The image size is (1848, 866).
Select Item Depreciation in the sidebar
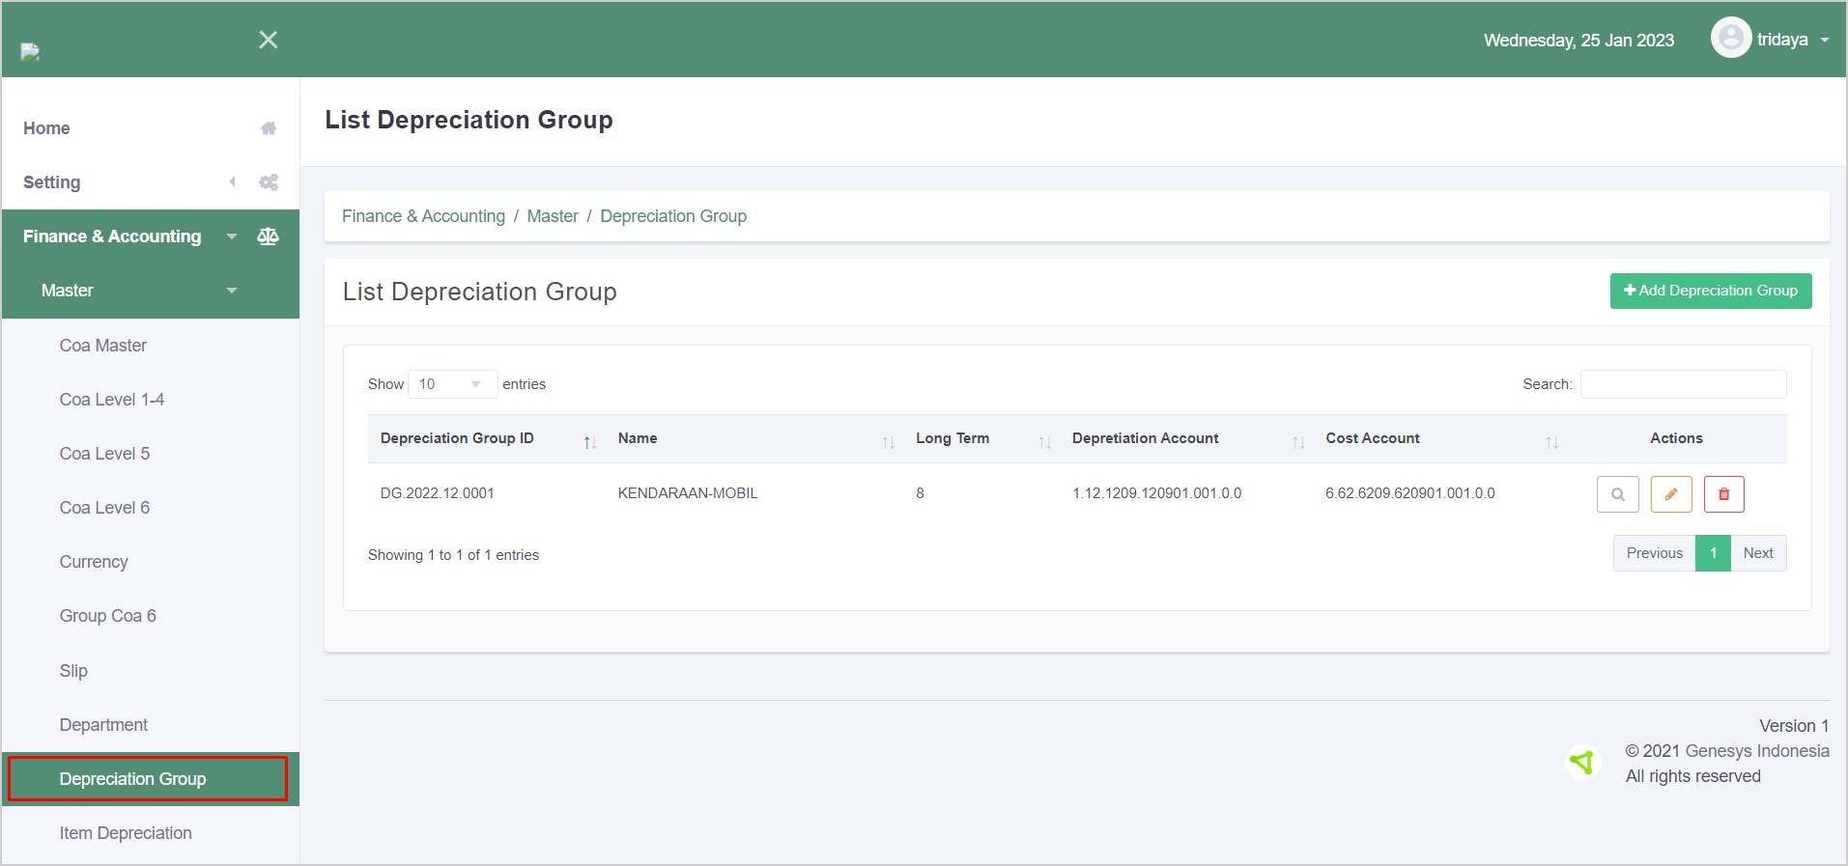click(126, 833)
